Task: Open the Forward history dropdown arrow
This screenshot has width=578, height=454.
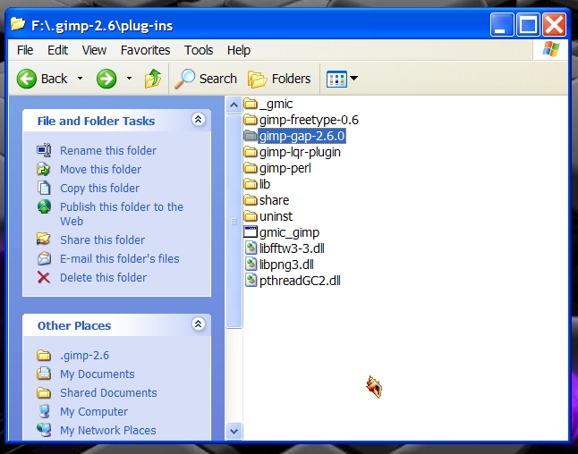Action: [x=129, y=79]
